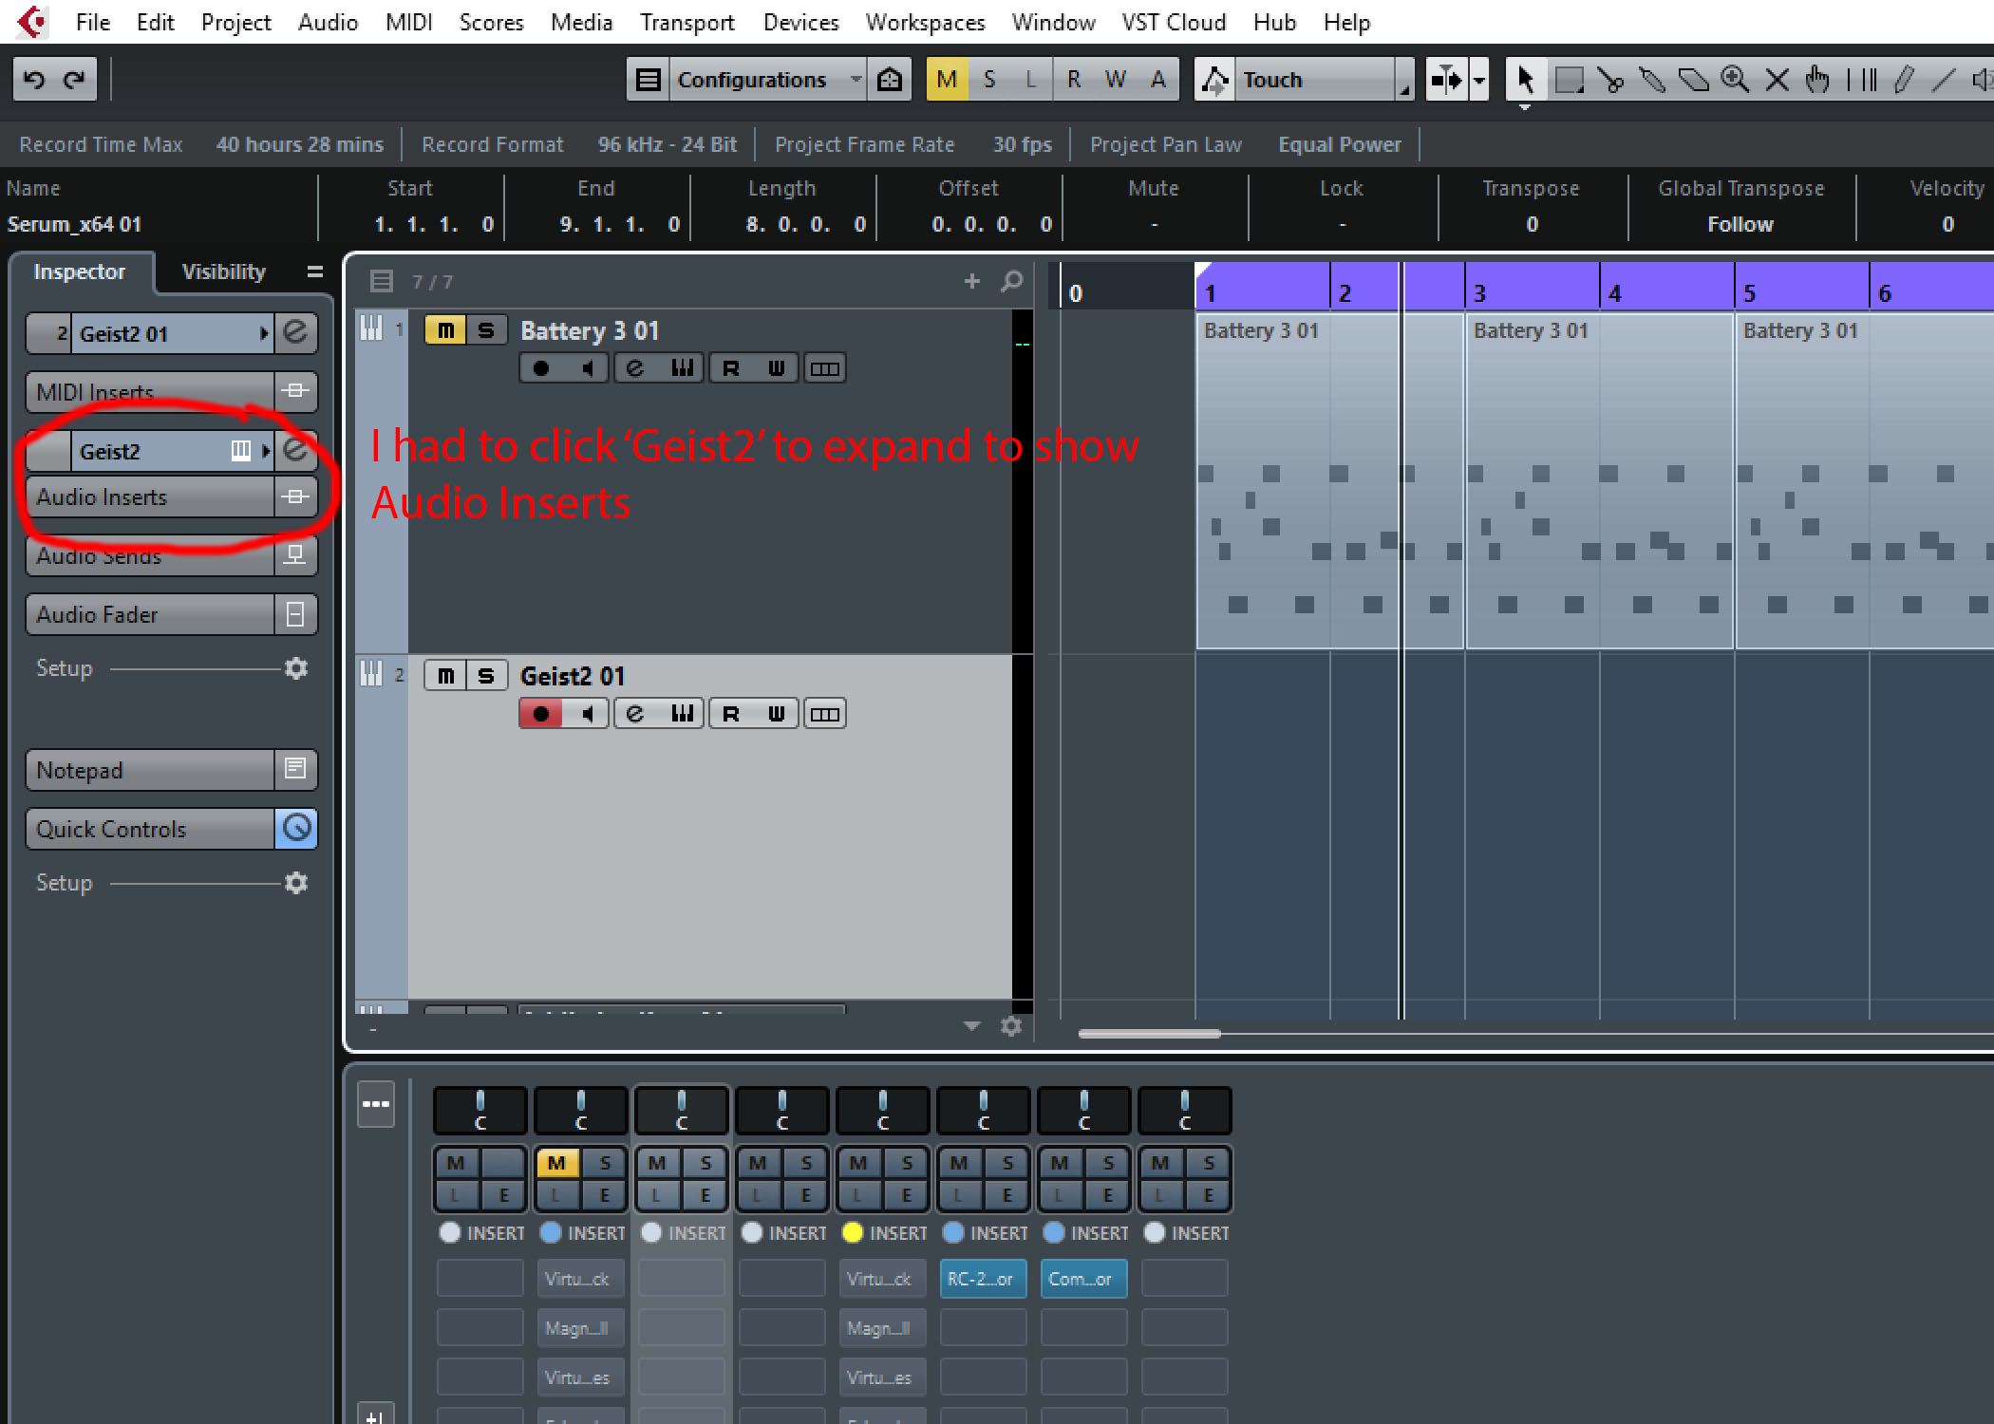Select the Glue tool
The height and width of the screenshot is (1424, 1994).
coord(1652,80)
